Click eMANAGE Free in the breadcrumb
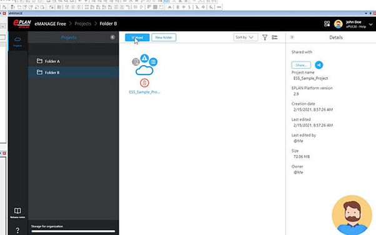This screenshot has width=376, height=235. (x=50, y=24)
